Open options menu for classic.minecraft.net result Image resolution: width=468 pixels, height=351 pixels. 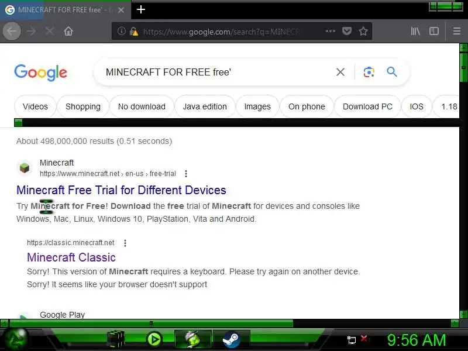point(125,243)
